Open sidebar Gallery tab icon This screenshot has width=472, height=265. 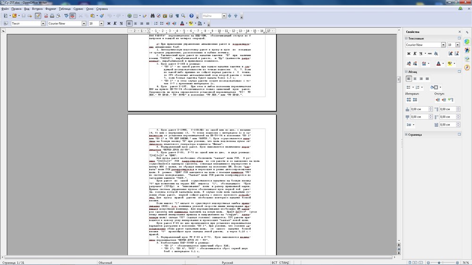click(x=467, y=58)
